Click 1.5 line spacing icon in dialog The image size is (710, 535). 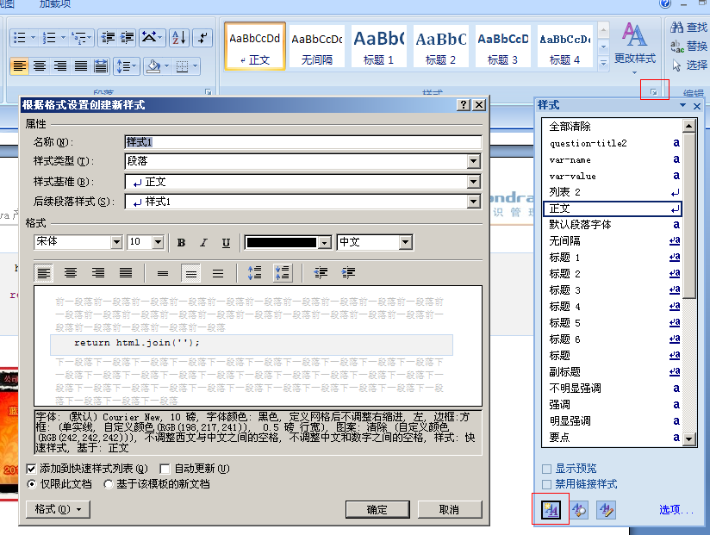[190, 273]
